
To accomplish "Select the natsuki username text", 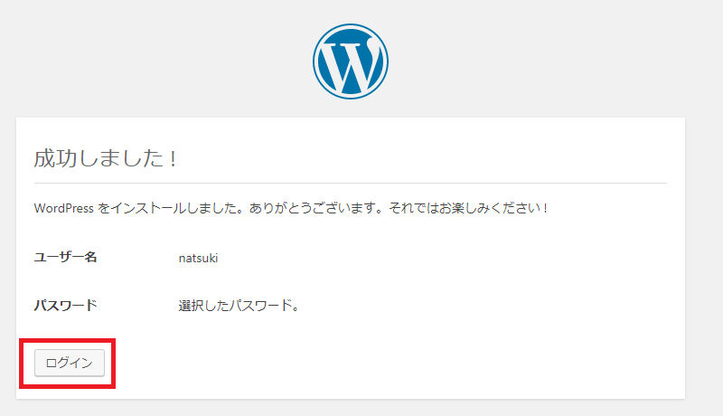I will coord(198,258).
